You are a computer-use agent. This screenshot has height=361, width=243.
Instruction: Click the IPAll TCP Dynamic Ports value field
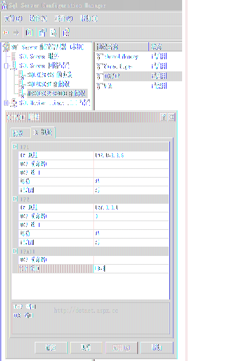[131, 260]
